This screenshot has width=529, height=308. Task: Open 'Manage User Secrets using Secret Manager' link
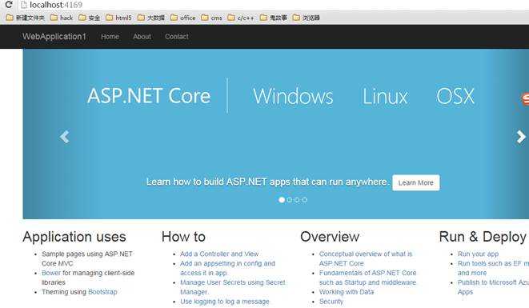click(232, 286)
